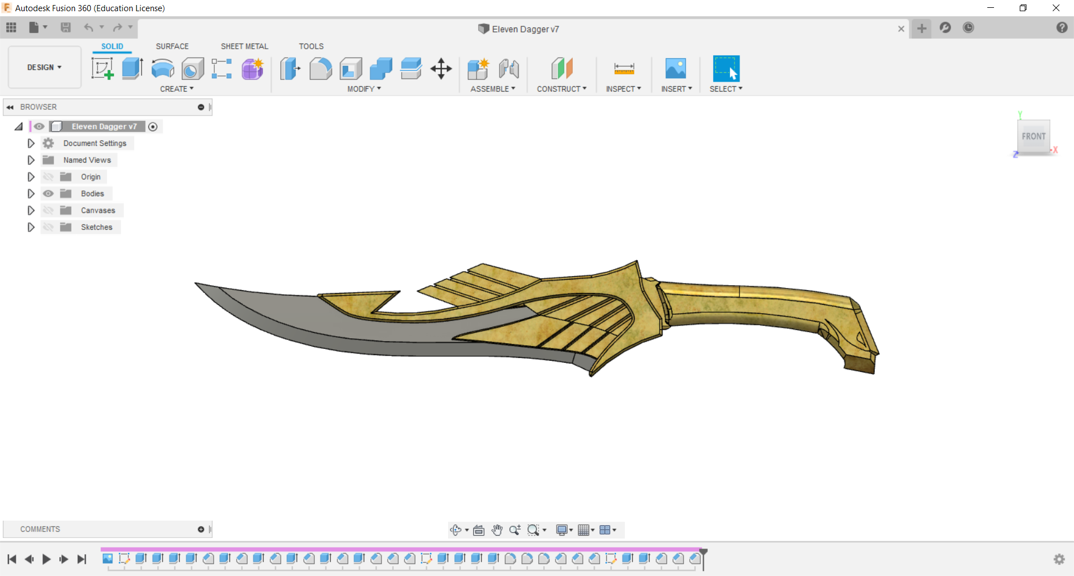The image size is (1074, 576).
Task: Select the Offset Face tool
Action: point(411,69)
